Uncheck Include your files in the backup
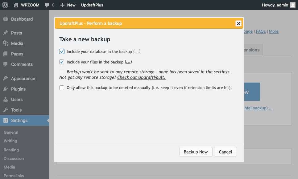Image resolution: width=298 pixels, height=179 pixels. click(62, 62)
